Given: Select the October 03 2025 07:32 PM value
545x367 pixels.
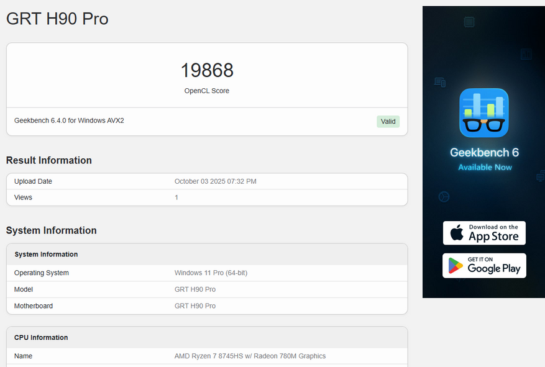Looking at the screenshot, I should pyautogui.click(x=216, y=181).
